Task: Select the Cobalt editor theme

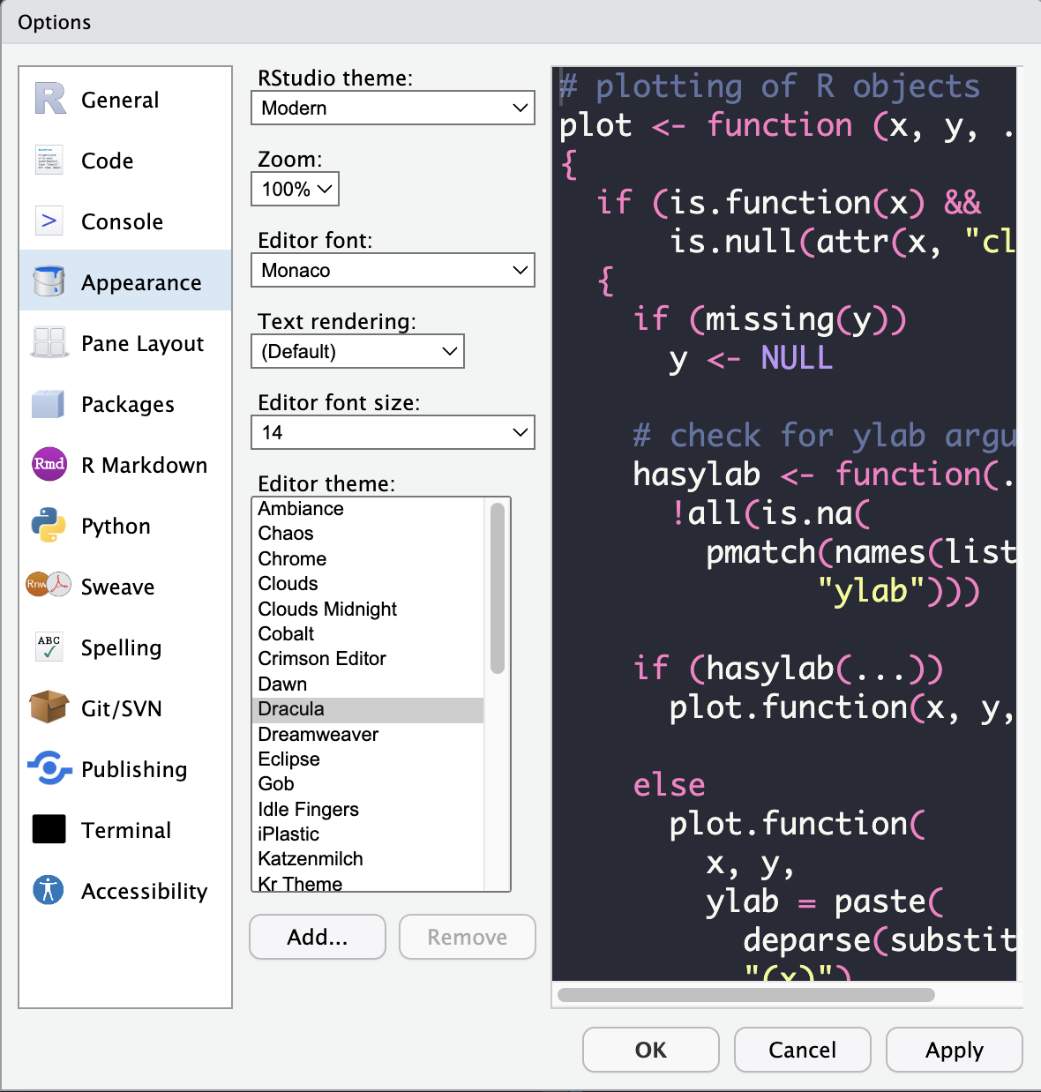Action: pyautogui.click(x=286, y=633)
